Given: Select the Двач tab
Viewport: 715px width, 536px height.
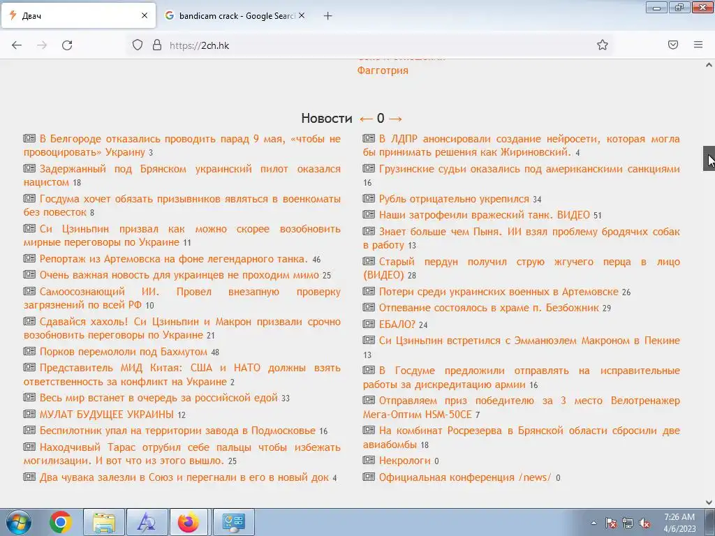Looking at the screenshot, I should (x=78, y=16).
